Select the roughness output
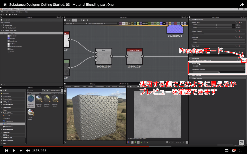The height and width of the screenshot is (154, 247). point(13,41)
